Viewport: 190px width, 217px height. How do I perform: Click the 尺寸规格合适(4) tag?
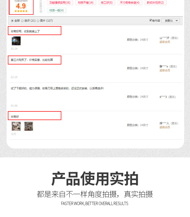coord(130,3)
